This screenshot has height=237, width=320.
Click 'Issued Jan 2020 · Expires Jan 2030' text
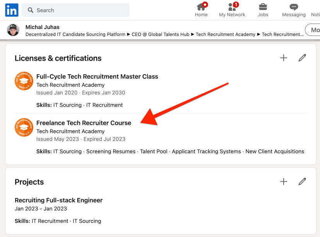click(81, 93)
